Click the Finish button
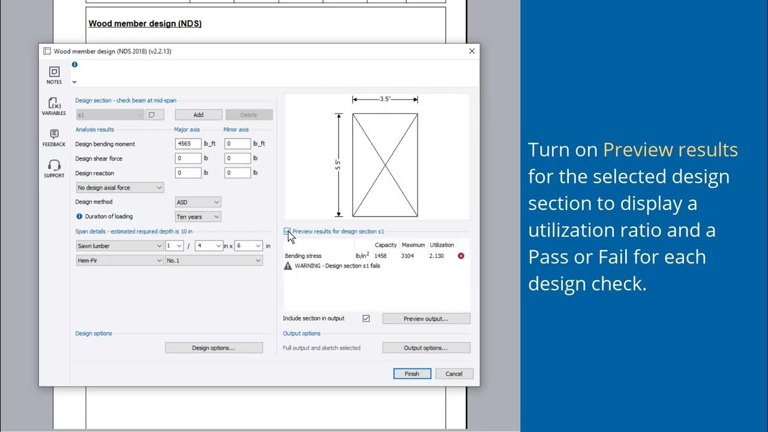This screenshot has height=432, width=768. [412, 374]
